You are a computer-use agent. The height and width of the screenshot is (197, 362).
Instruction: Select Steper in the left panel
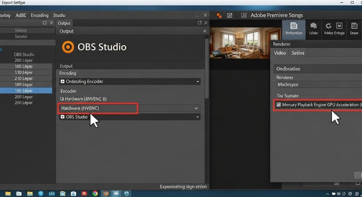[21, 30]
